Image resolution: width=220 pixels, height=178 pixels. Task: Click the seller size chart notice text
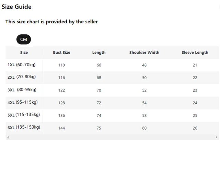tap(52, 22)
